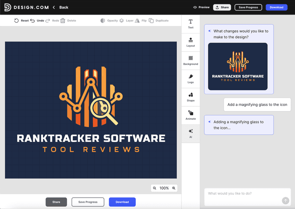Click the 'What would you like to do?' field
This screenshot has width=295, height=209.
coord(243,194)
